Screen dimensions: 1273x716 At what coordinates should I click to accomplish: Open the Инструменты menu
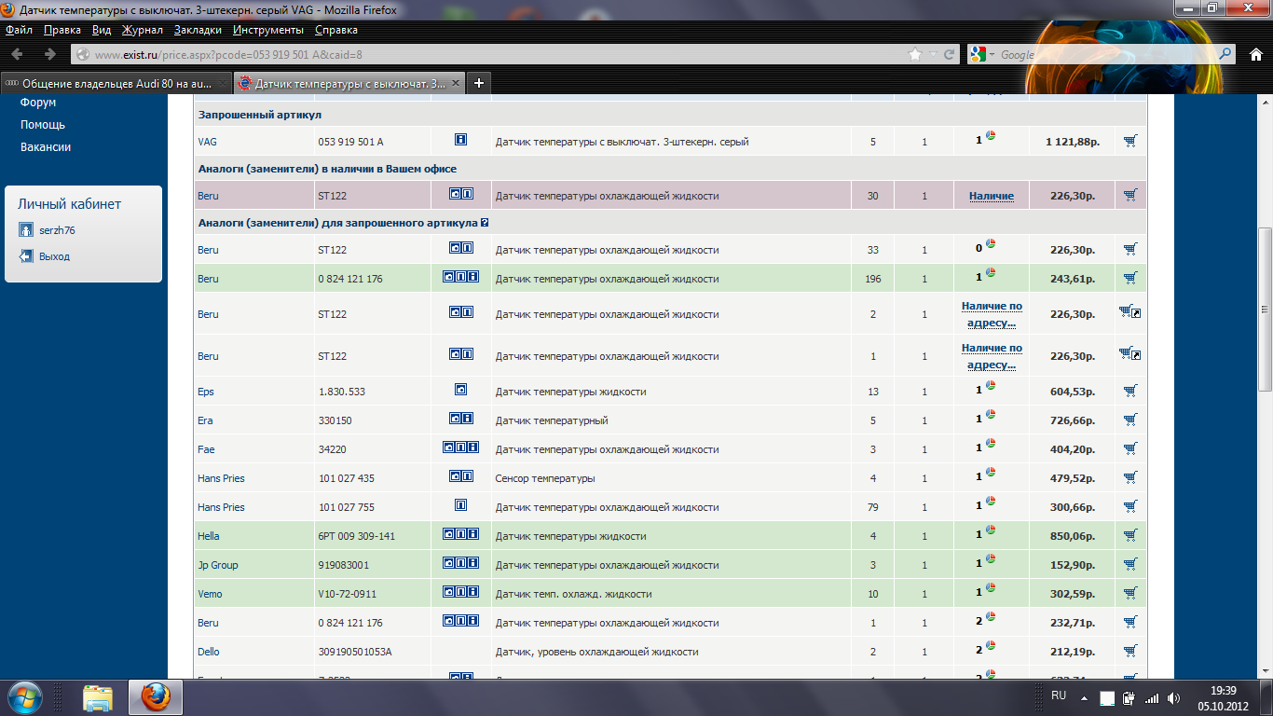tap(266, 30)
